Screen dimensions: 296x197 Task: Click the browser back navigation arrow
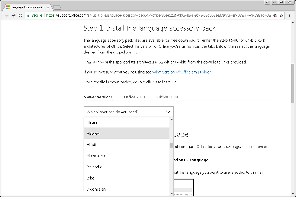click(x=6, y=15)
